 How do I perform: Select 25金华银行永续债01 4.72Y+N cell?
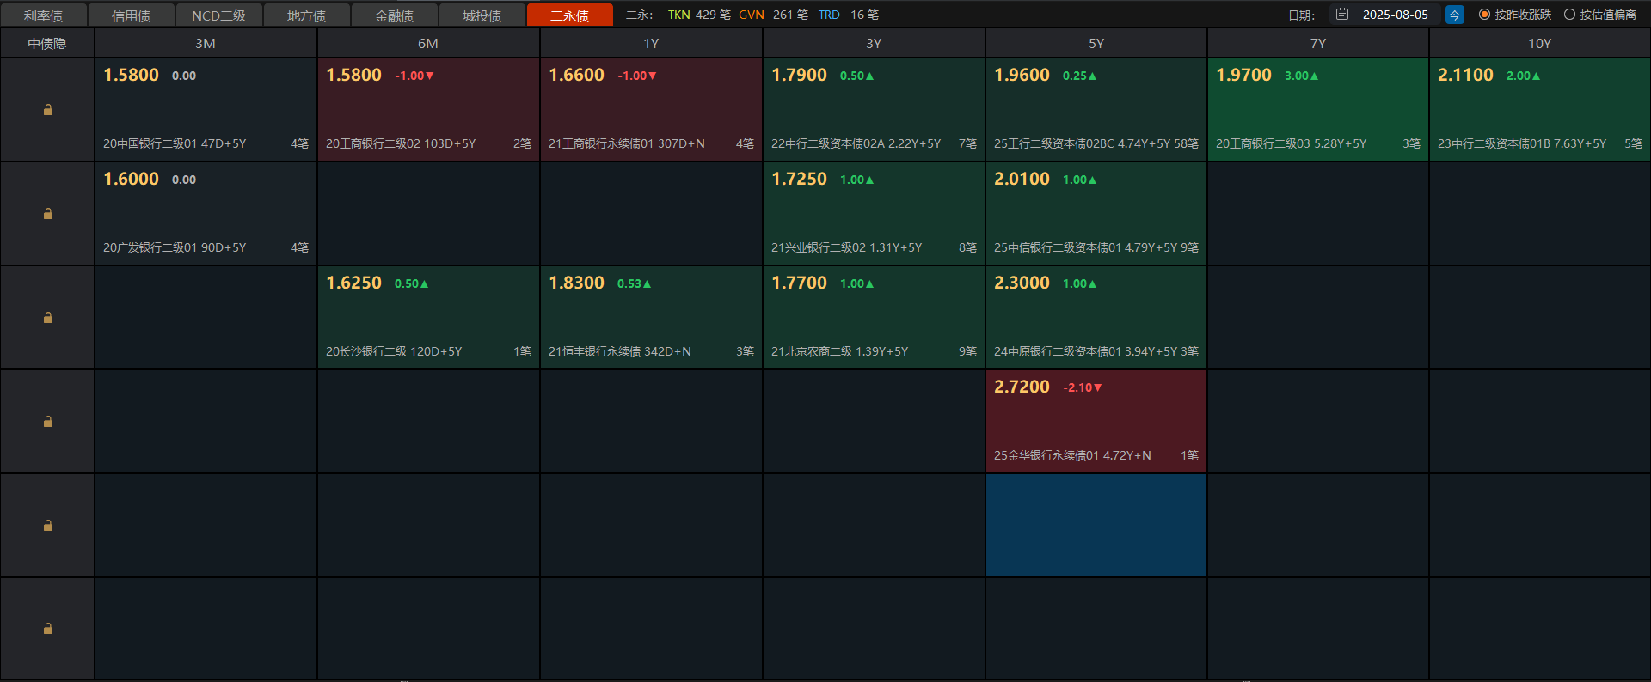click(x=1096, y=422)
